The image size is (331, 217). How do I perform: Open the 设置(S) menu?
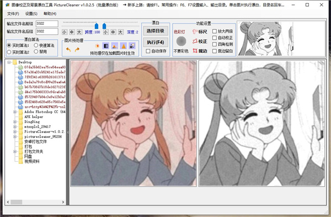pos(31,14)
